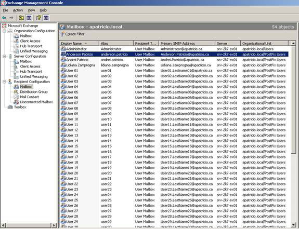Viewport: 299px width, 229px height.
Task: Click the Create Filter funnel icon
Action: (x=62, y=34)
